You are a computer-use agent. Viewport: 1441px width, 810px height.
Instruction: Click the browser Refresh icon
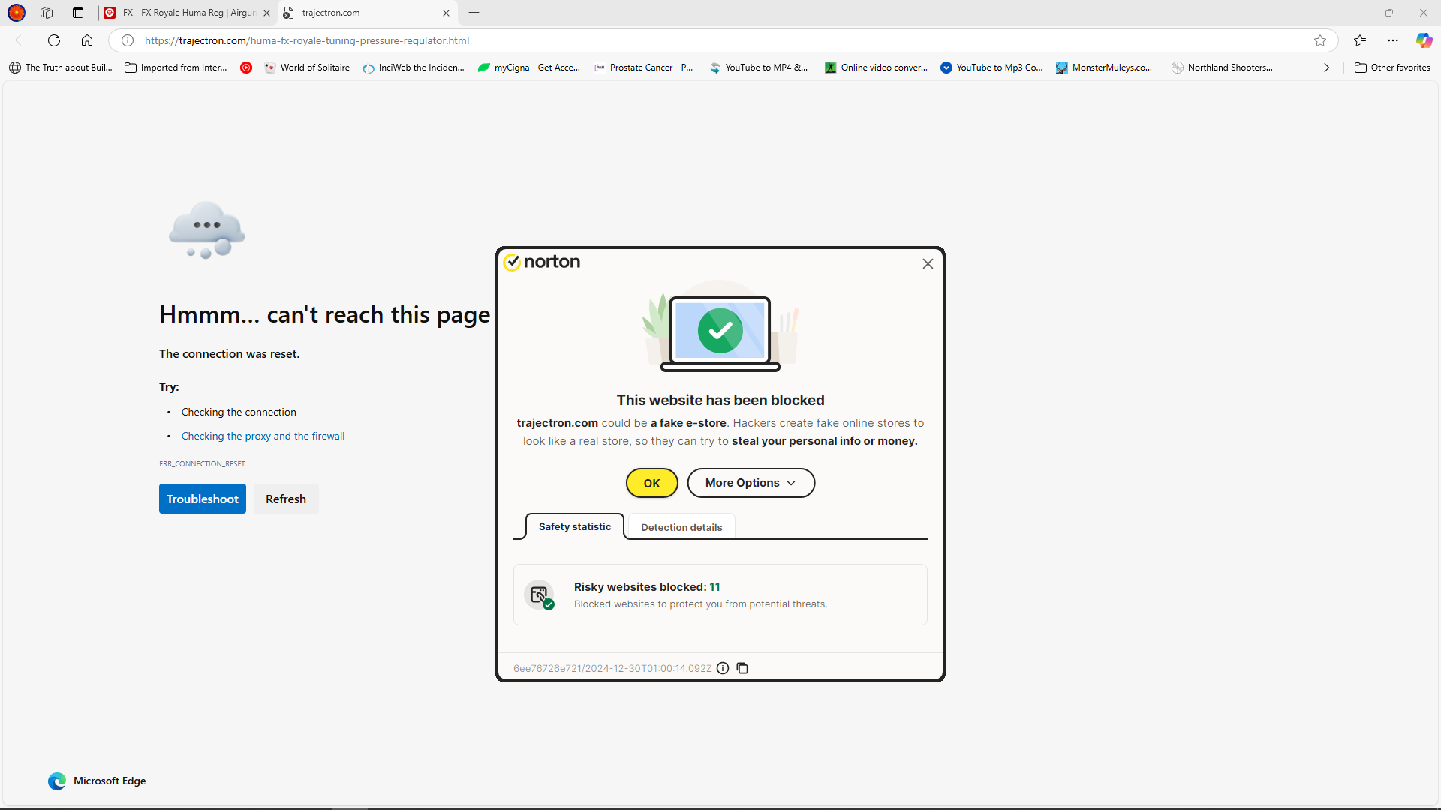point(54,40)
